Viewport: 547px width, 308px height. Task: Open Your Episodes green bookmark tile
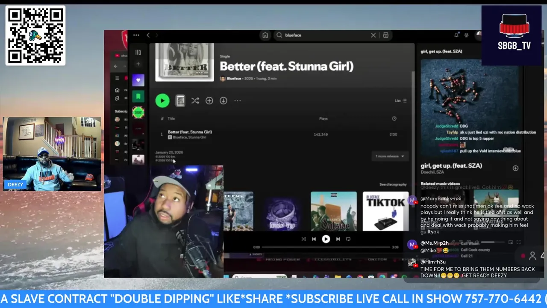pos(138,96)
